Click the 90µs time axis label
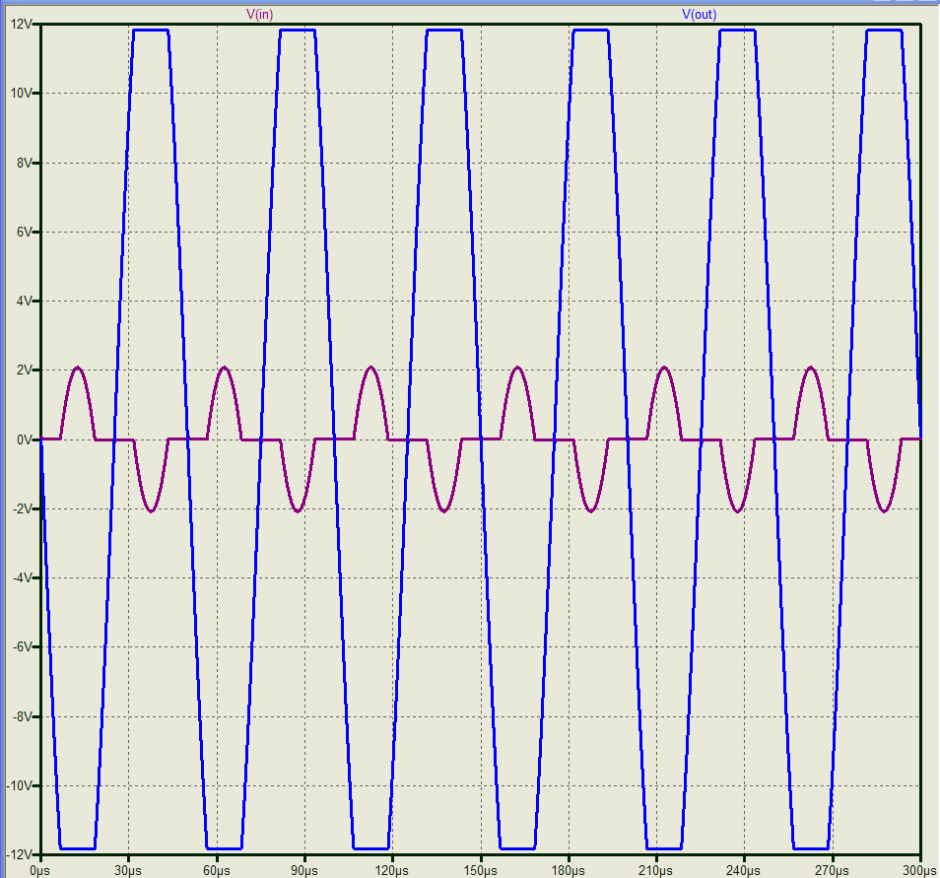 click(x=304, y=870)
